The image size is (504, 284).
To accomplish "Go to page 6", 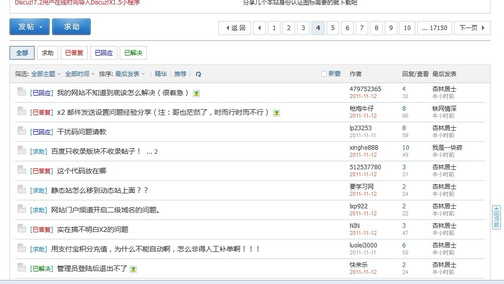I will [347, 28].
